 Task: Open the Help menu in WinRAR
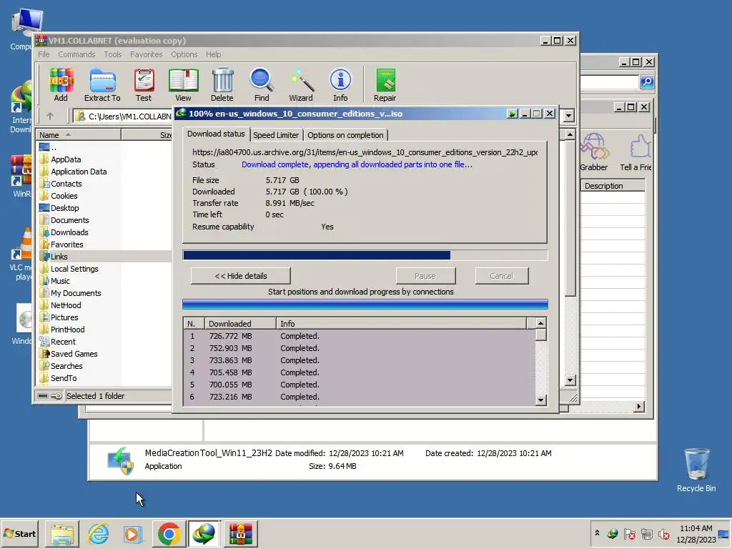pos(214,54)
